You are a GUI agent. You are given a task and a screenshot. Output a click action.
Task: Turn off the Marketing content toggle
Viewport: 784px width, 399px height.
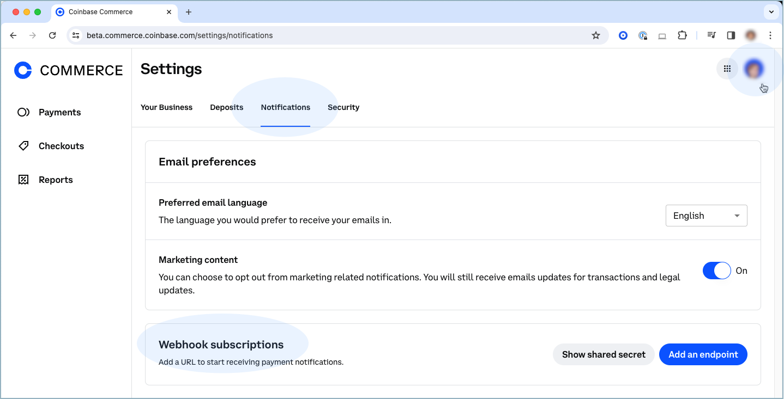pyautogui.click(x=716, y=271)
